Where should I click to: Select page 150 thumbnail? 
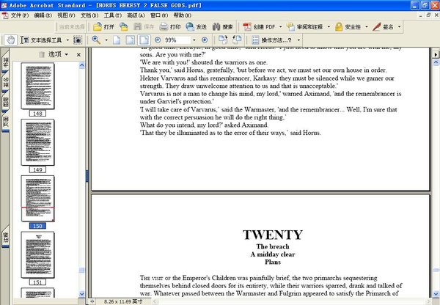37,199
